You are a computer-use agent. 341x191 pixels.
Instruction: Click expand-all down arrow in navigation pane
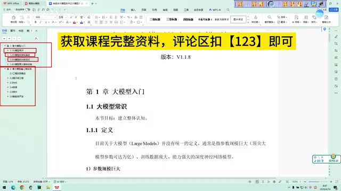[4, 38]
